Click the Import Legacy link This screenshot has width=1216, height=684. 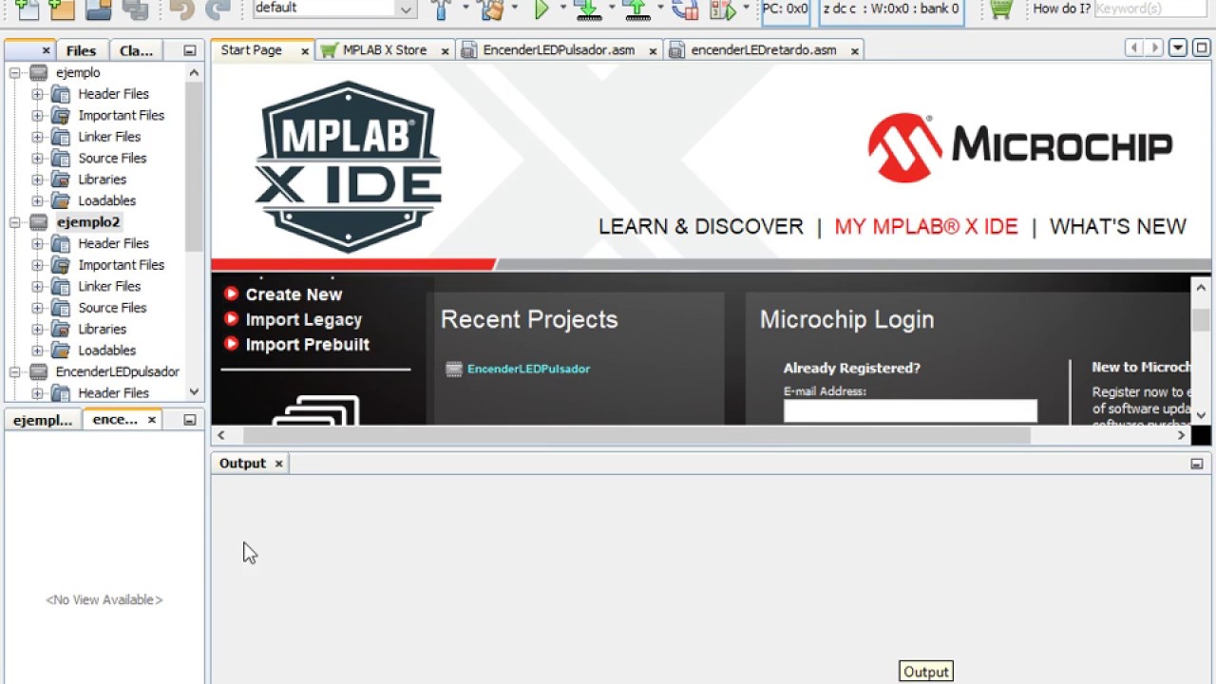point(304,319)
